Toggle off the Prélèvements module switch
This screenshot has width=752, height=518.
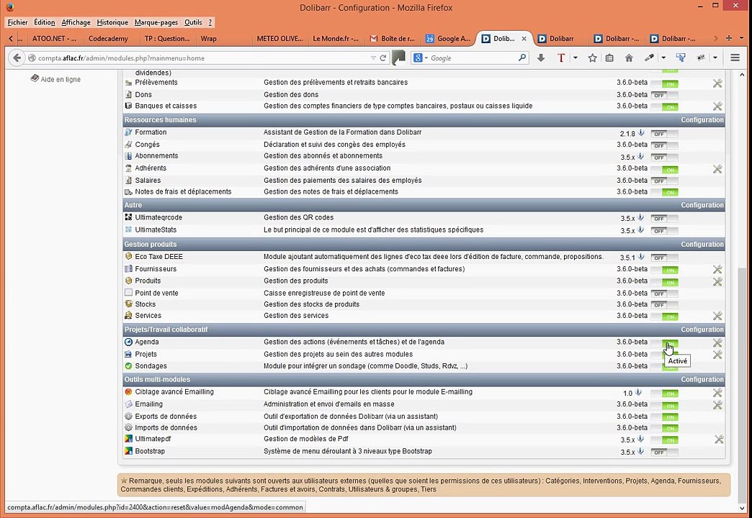click(x=665, y=84)
